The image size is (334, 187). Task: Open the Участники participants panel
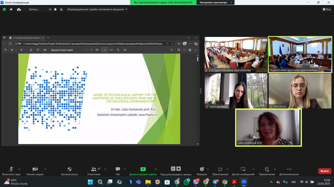pos(94,171)
